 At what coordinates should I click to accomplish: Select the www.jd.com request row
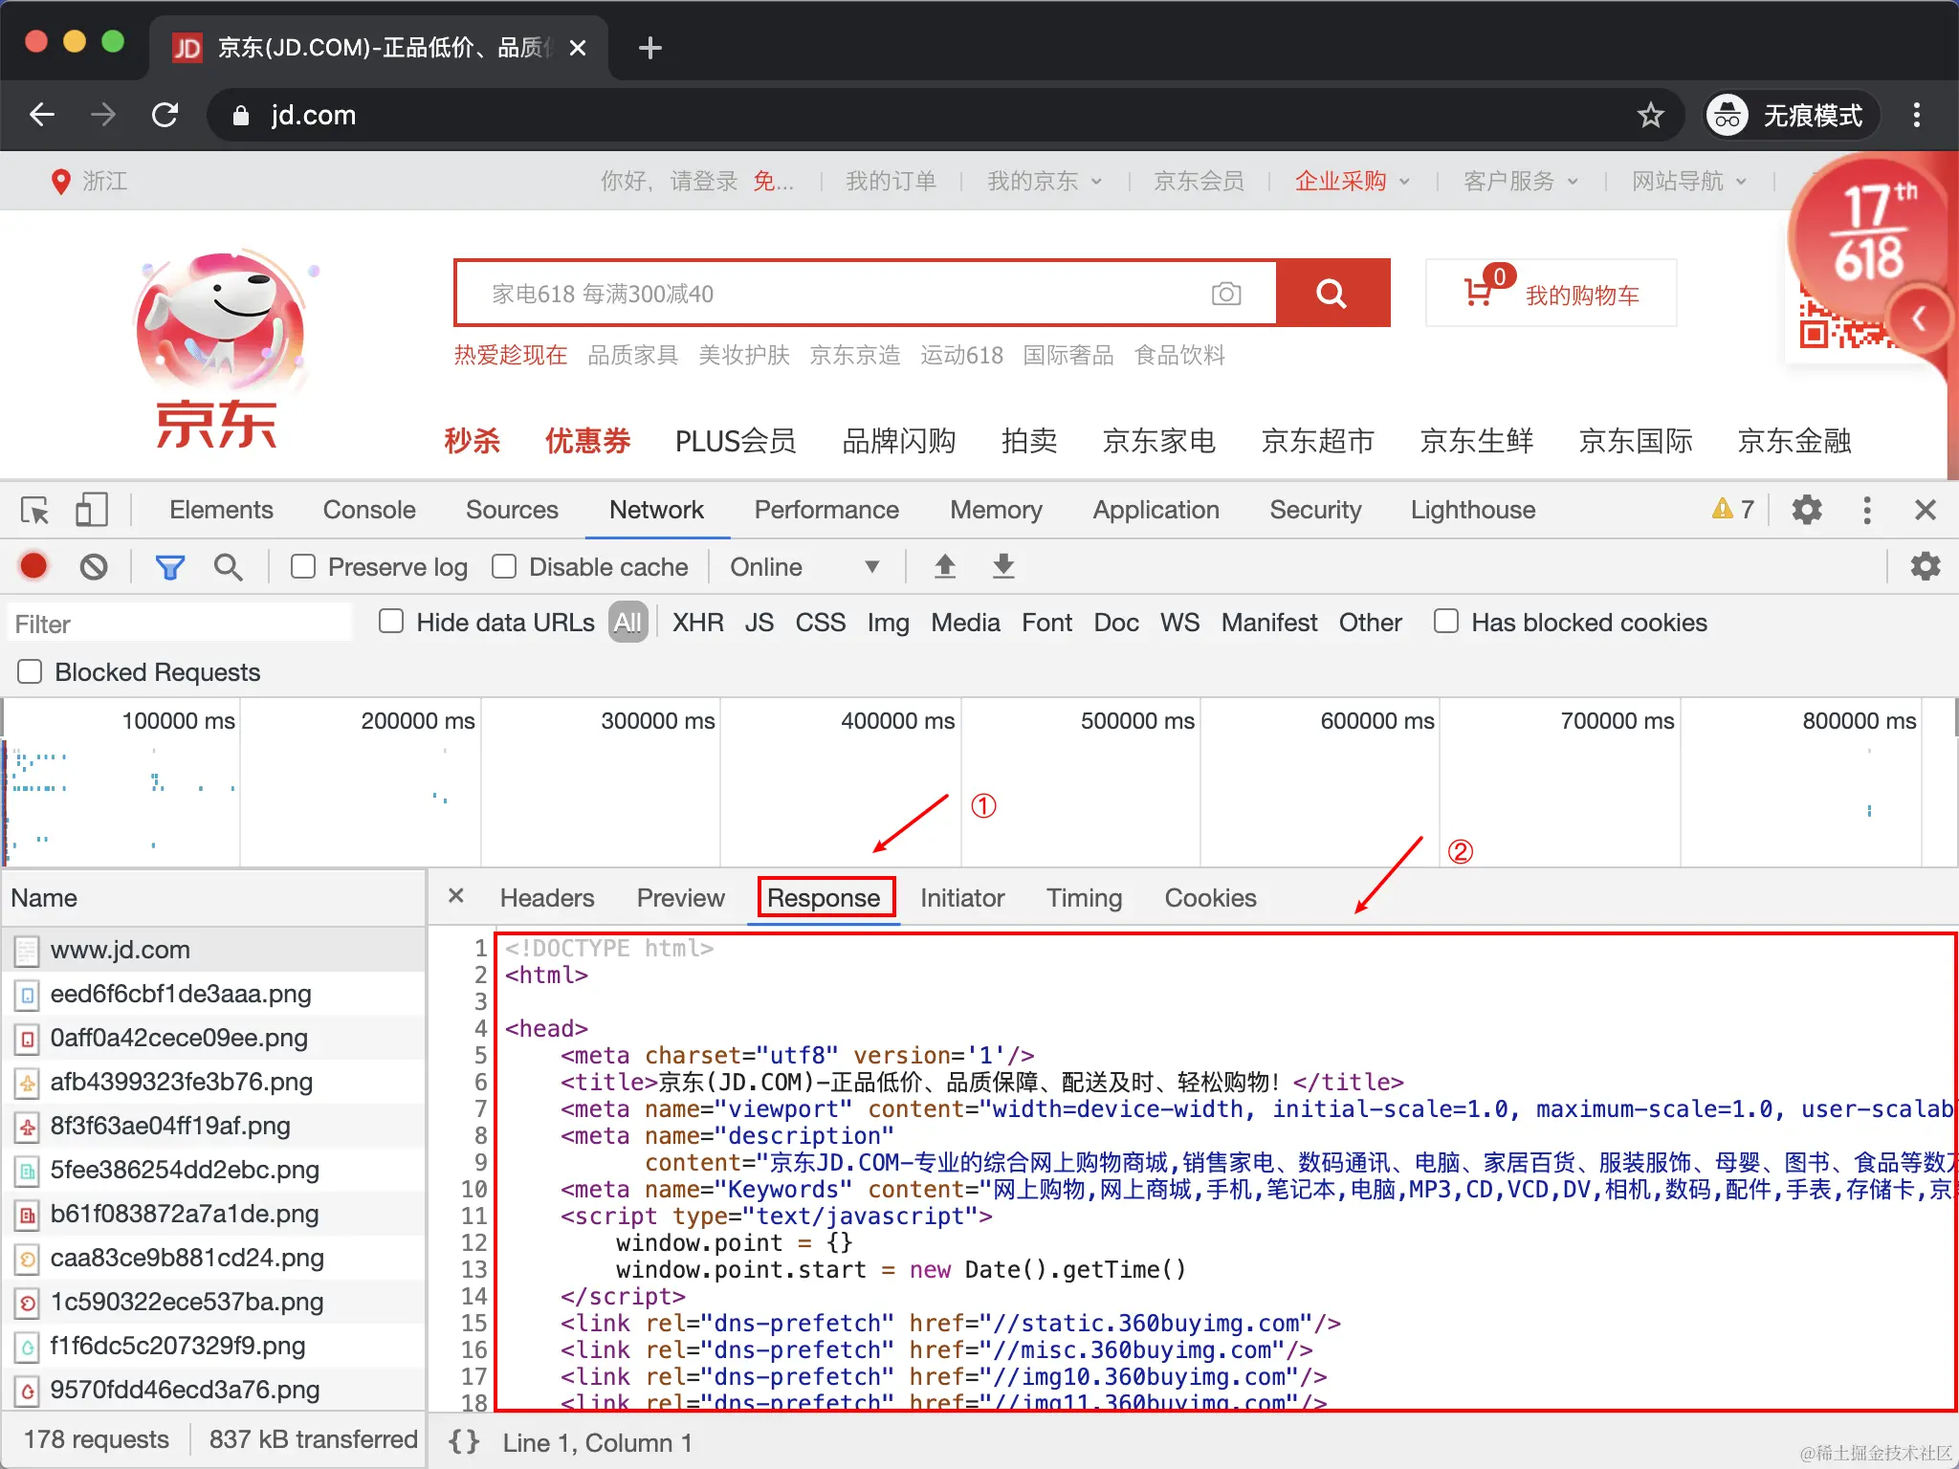tap(120, 950)
